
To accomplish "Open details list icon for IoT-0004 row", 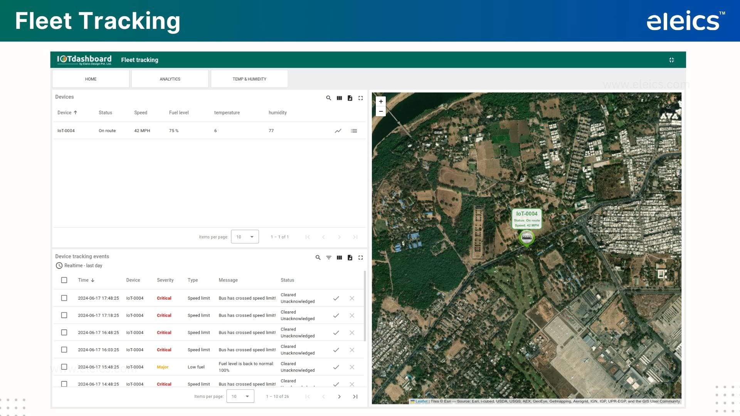I will click(354, 131).
